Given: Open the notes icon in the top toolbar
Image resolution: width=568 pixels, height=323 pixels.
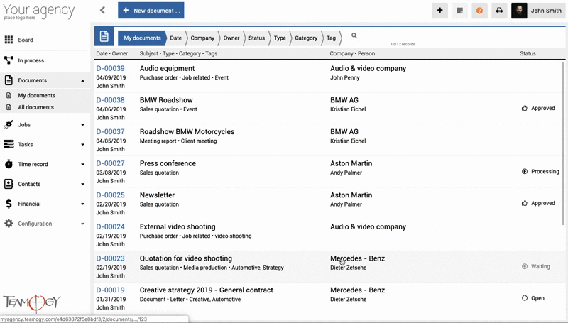Looking at the screenshot, I should 459,11.
